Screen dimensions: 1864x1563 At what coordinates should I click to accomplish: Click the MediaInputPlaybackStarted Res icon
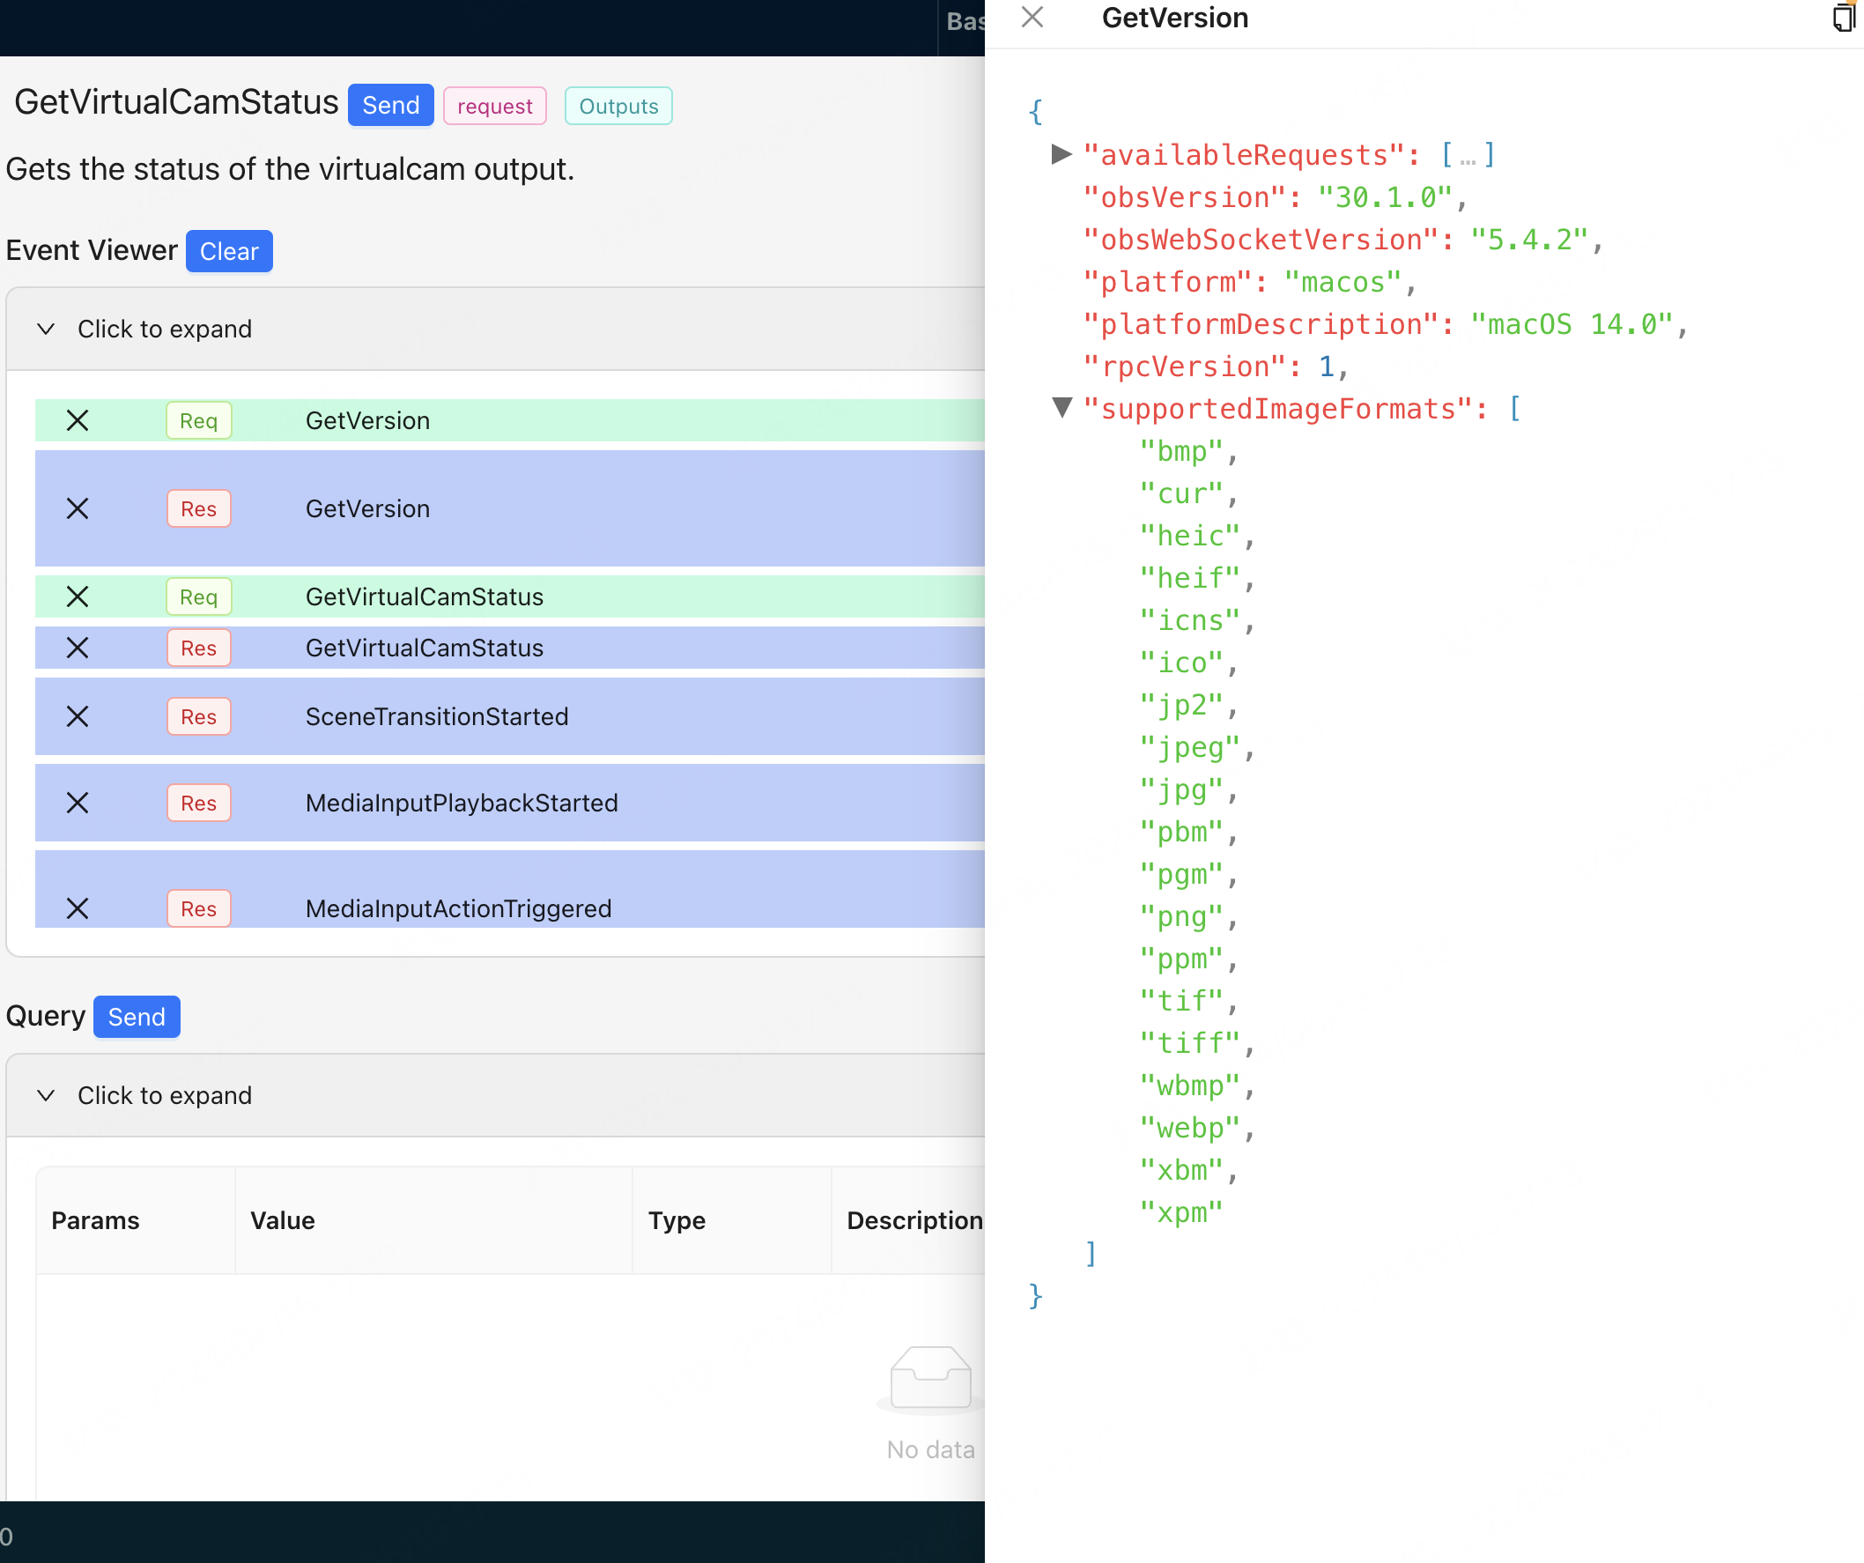click(196, 804)
